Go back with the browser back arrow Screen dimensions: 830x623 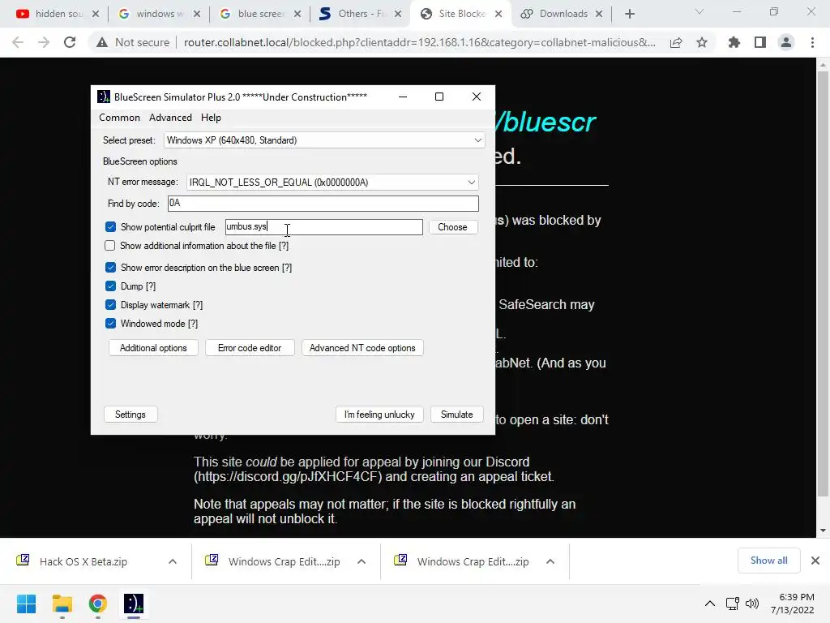(x=18, y=42)
